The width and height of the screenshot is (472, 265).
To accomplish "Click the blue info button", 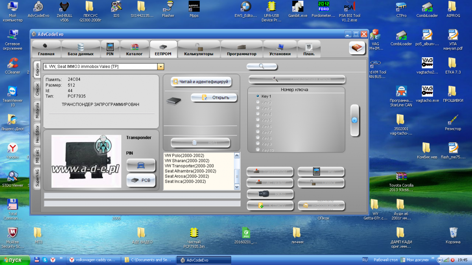I will click(354, 120).
